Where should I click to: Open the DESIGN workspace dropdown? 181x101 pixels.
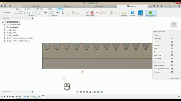click(7, 12)
